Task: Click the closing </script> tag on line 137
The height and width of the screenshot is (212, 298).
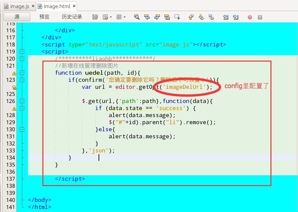Action: point(70,179)
